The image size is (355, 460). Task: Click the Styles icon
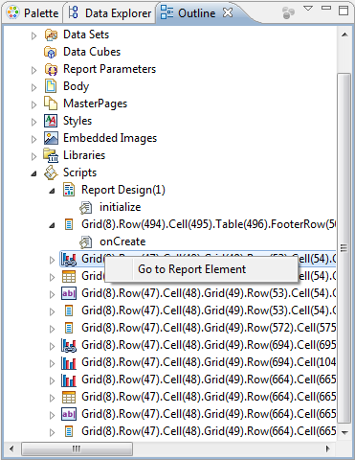coord(51,121)
